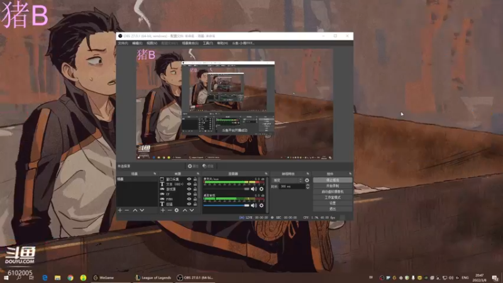Viewport: 503px width, 283px height.
Task: Start the virtual camera button
Action: [x=333, y=192]
